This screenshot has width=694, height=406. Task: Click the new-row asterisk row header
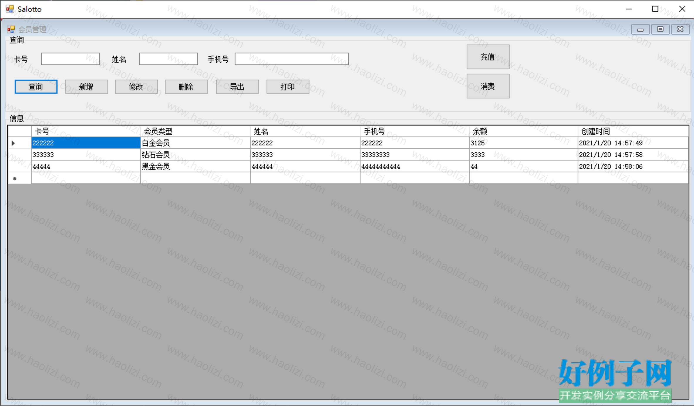pos(19,178)
